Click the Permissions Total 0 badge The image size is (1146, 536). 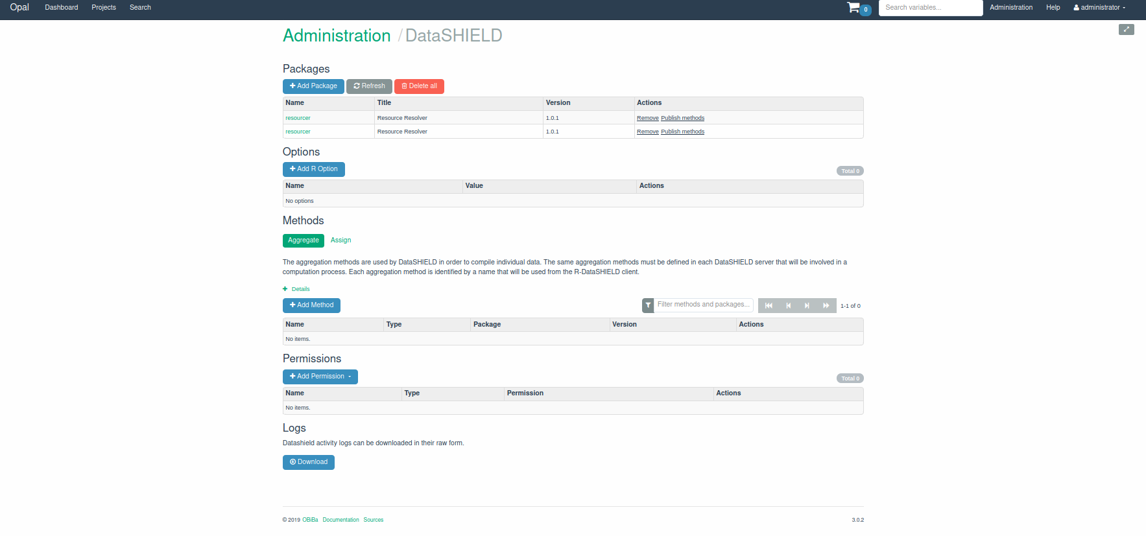click(850, 379)
